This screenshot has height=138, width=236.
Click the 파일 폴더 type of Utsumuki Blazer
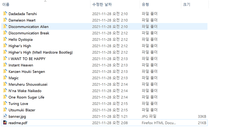coord(149,110)
